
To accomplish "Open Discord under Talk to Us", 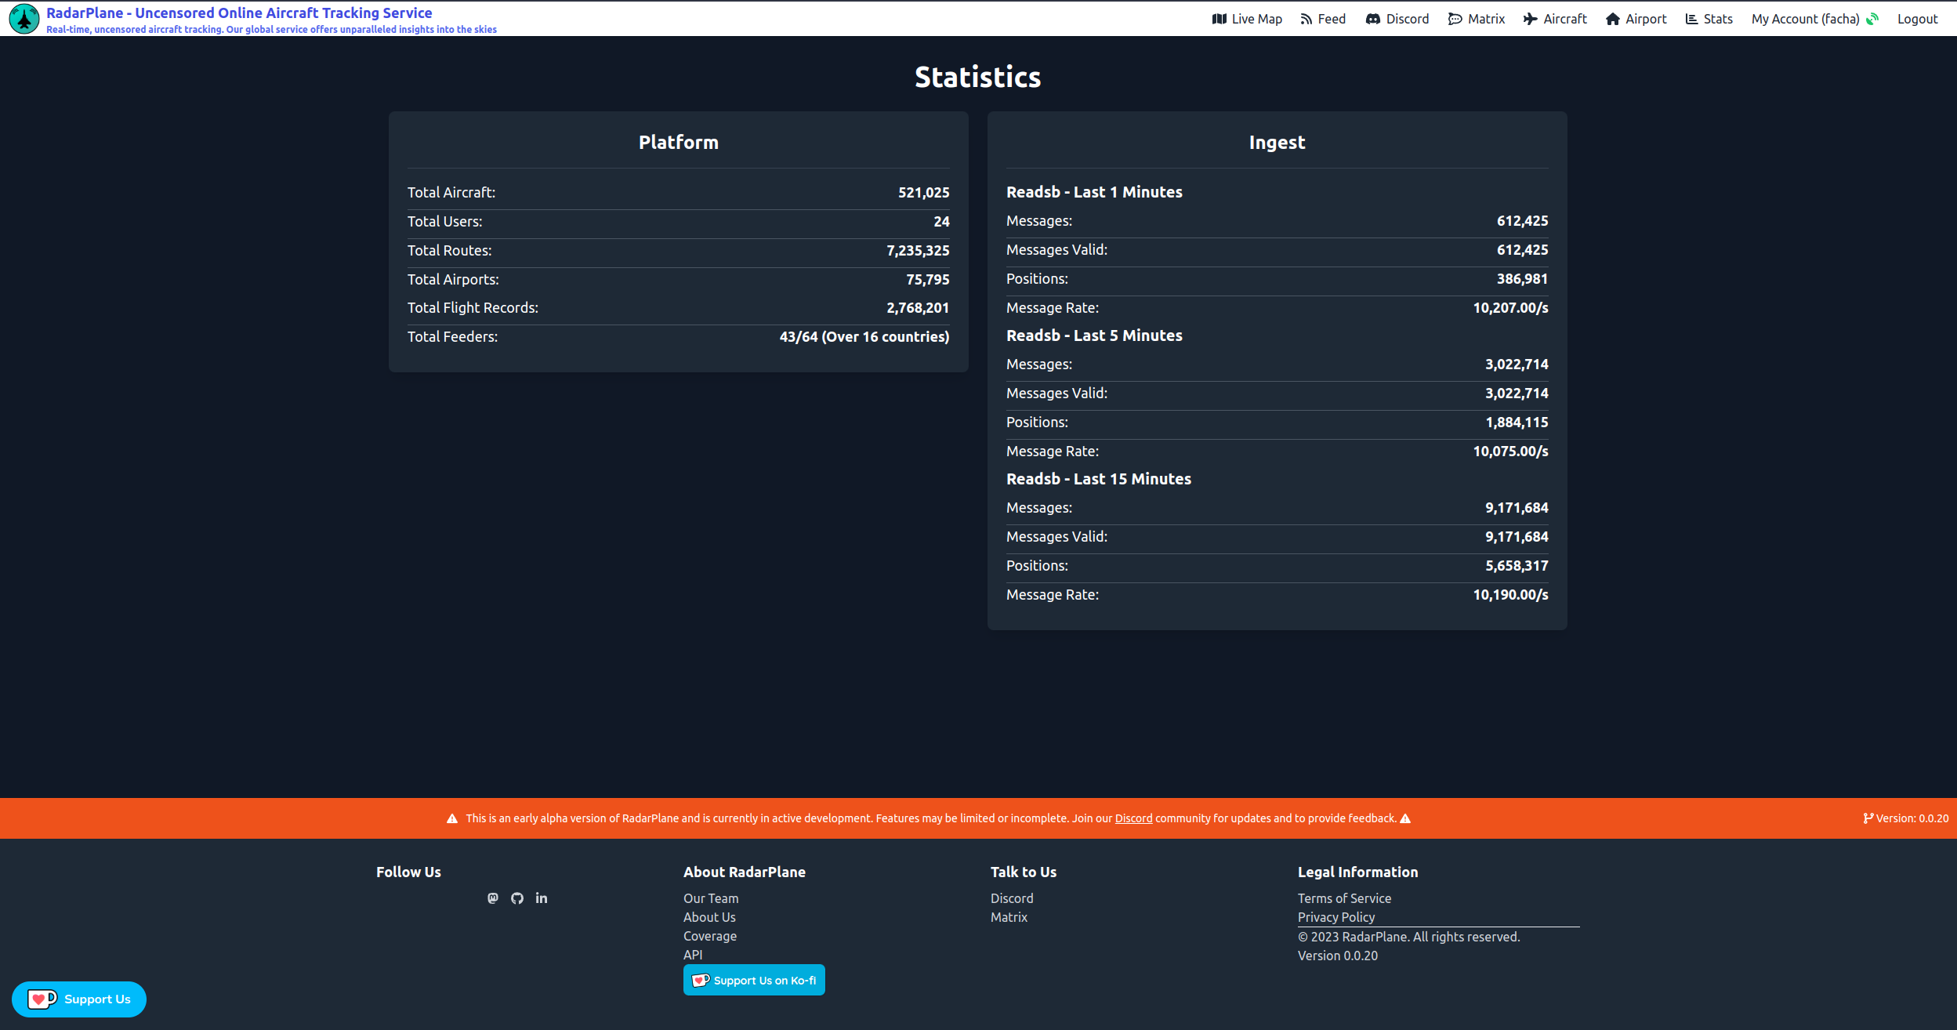I will point(1012,898).
